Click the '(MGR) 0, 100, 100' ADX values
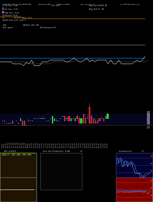 tap(31, 25)
